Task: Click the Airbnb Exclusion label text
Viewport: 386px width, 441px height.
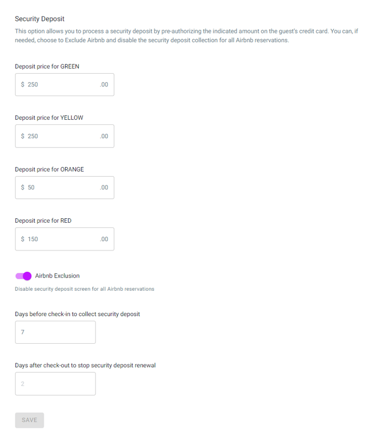Action: (x=57, y=276)
